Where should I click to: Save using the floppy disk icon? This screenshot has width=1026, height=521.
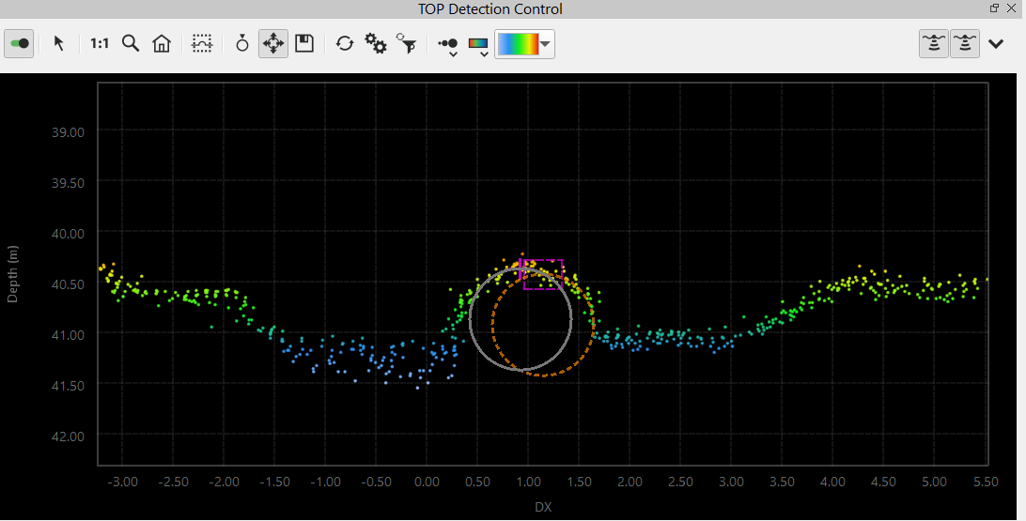[303, 43]
